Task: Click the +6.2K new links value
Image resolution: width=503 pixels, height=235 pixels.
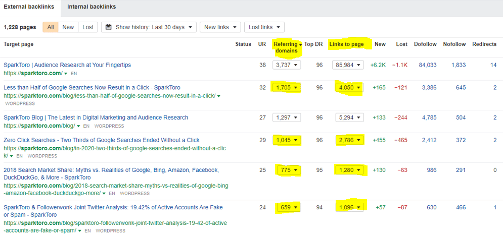Action: [378, 65]
